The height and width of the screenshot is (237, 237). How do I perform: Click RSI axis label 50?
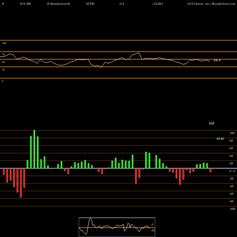(3, 62)
